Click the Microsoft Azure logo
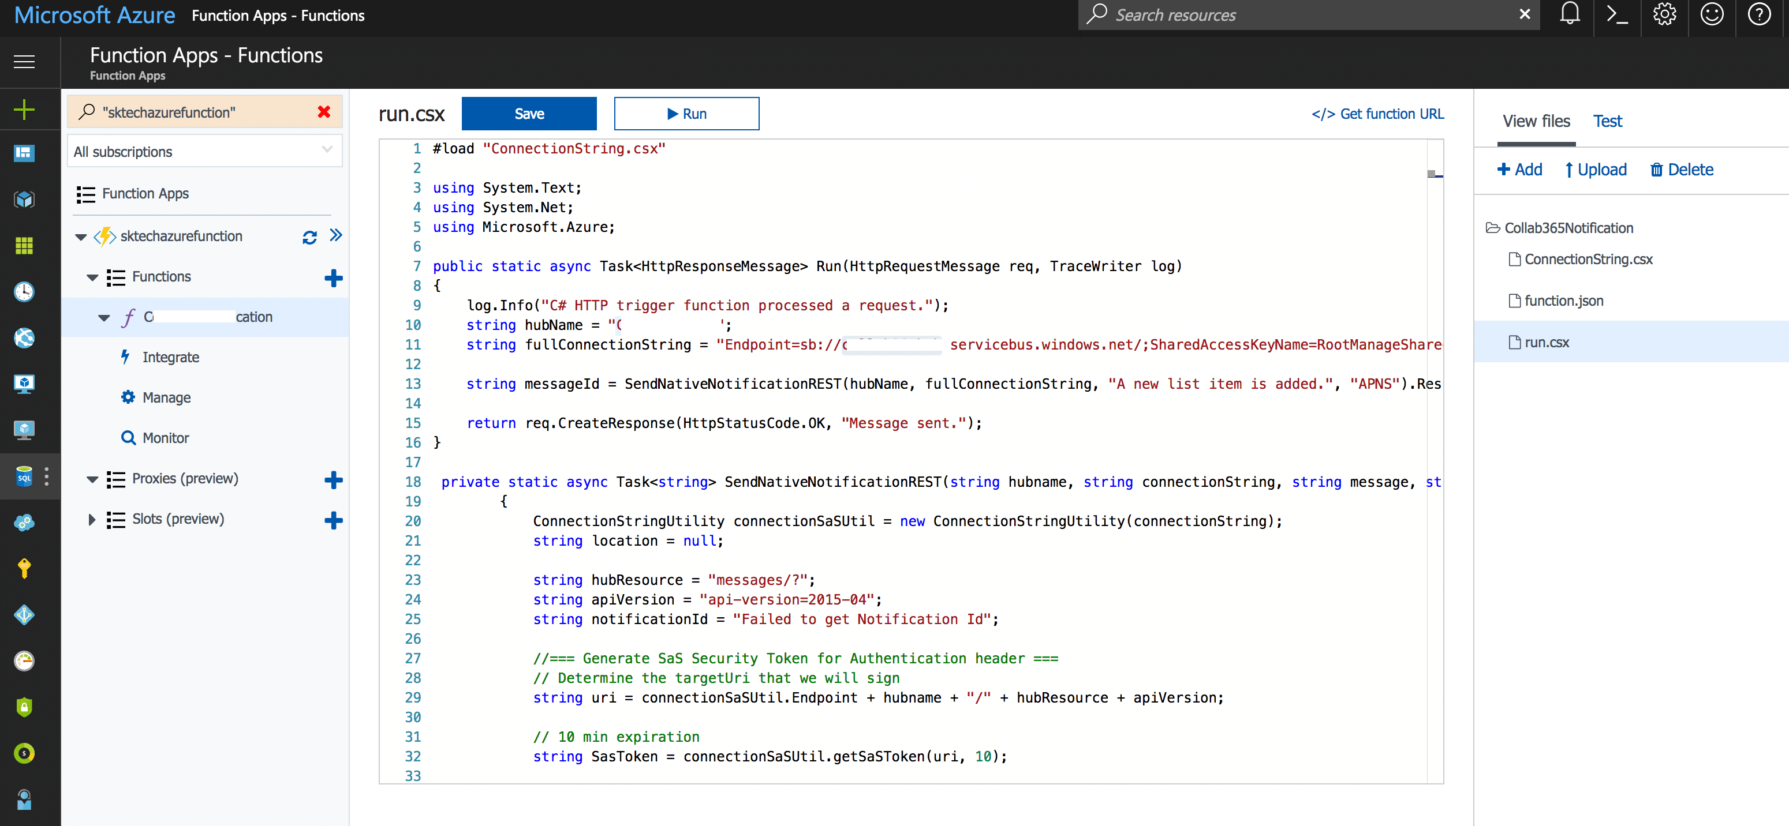The image size is (1789, 826). click(95, 14)
